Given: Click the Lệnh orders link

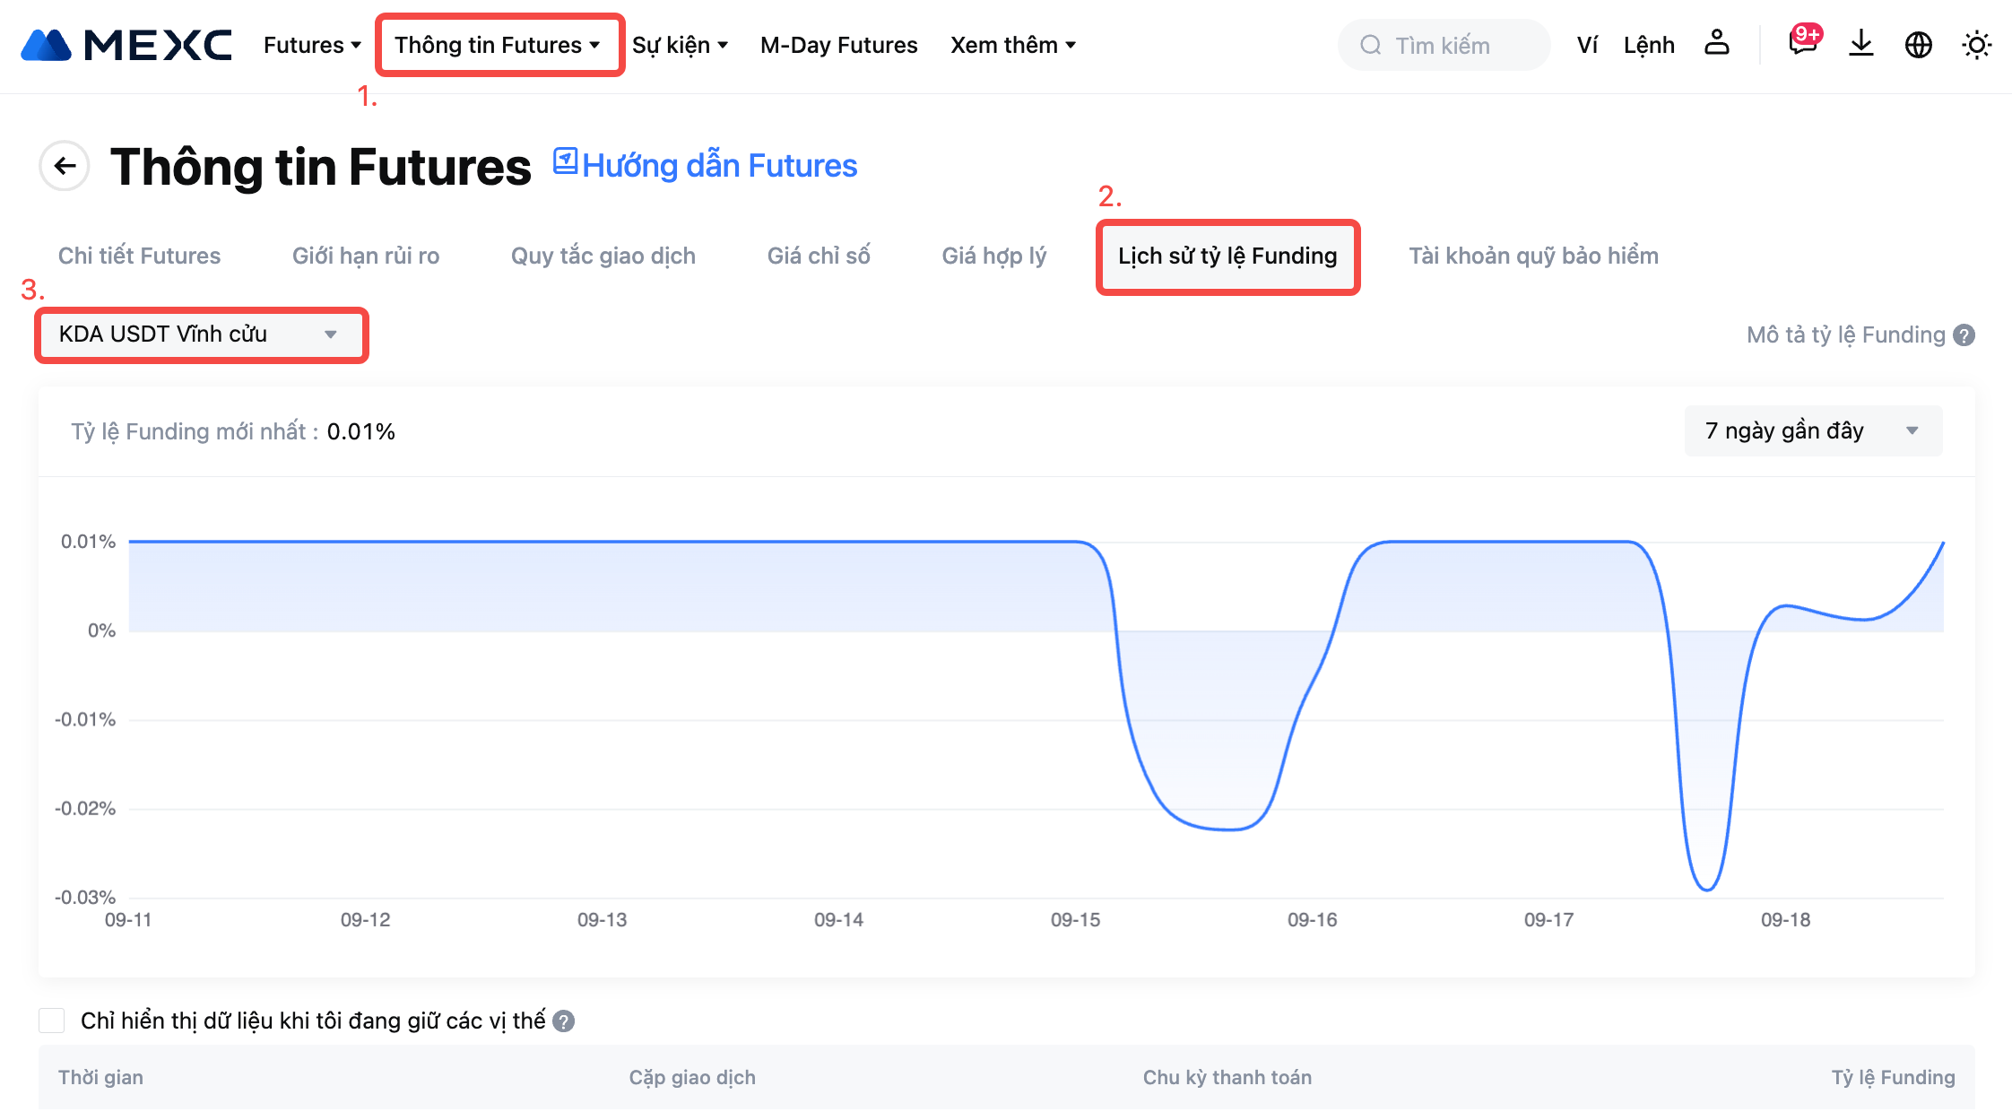Looking at the screenshot, I should click(1648, 45).
